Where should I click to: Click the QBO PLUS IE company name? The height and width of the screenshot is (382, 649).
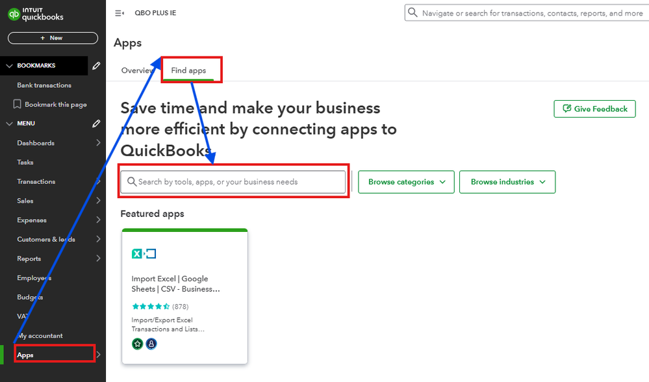155,13
